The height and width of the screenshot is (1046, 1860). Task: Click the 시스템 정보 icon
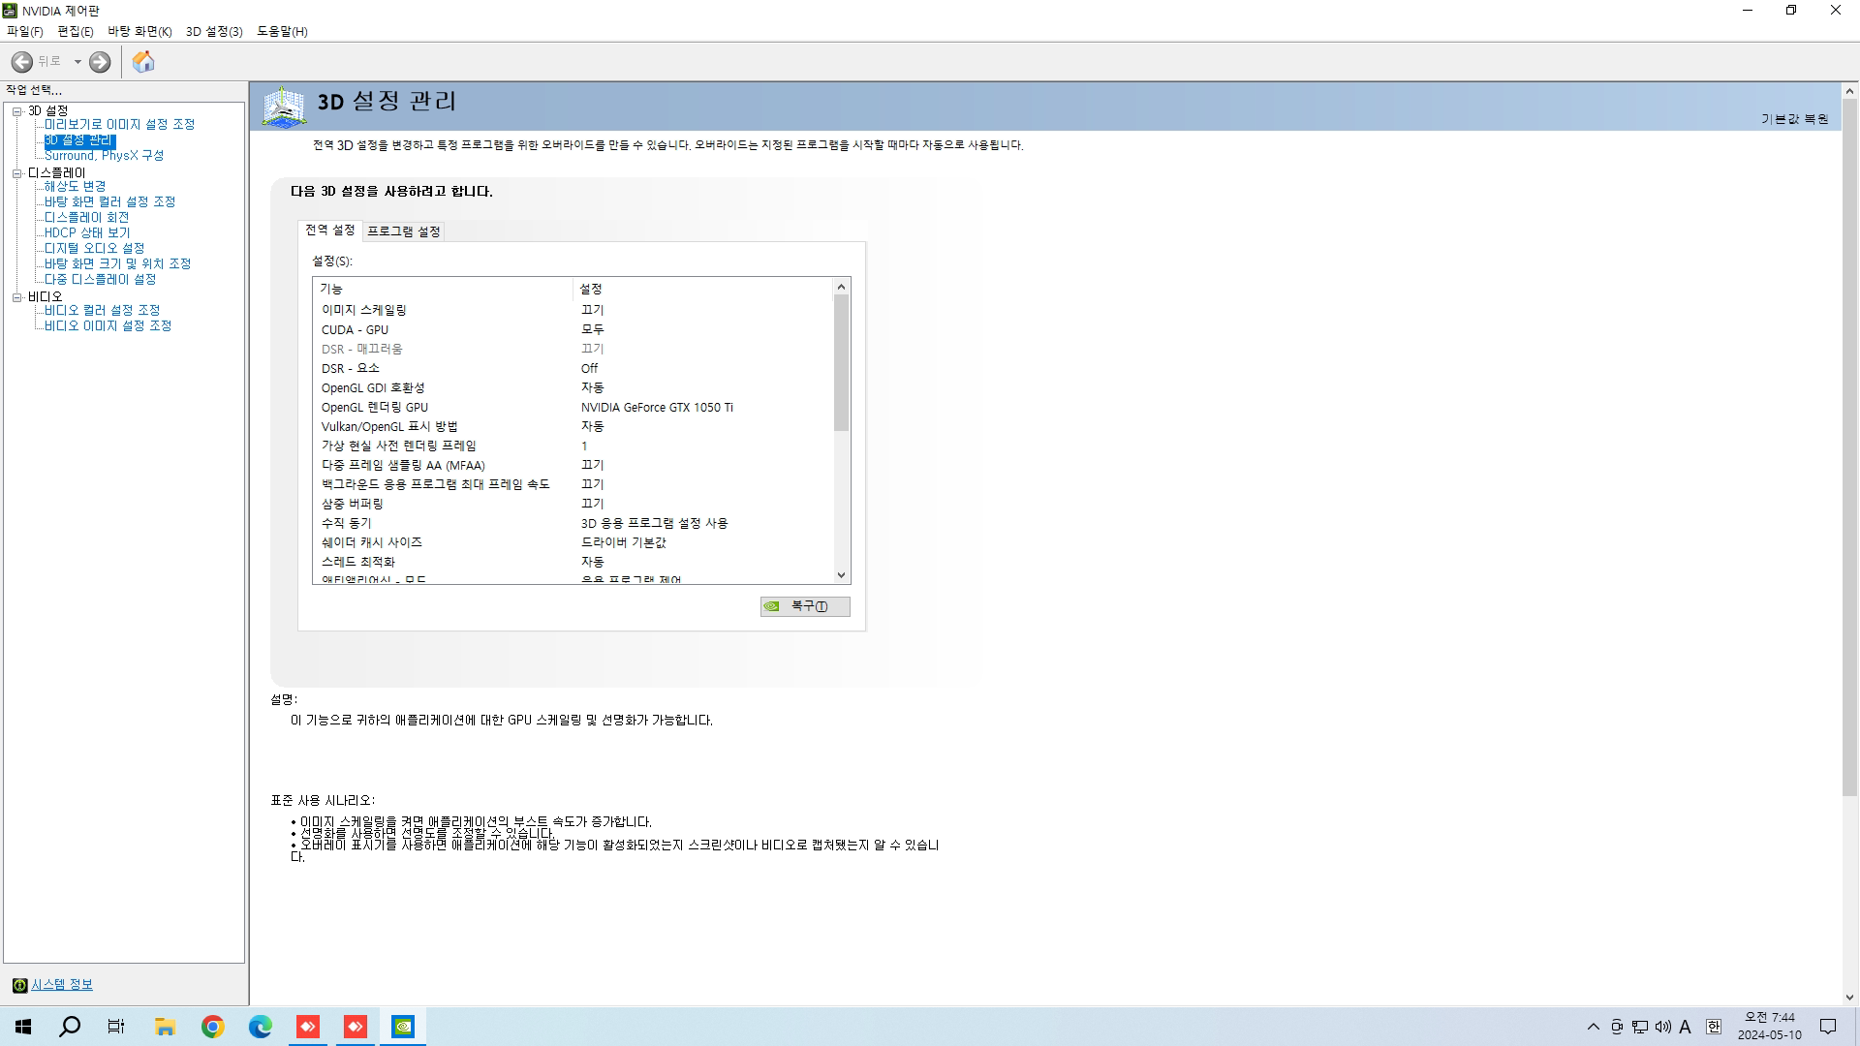point(19,985)
